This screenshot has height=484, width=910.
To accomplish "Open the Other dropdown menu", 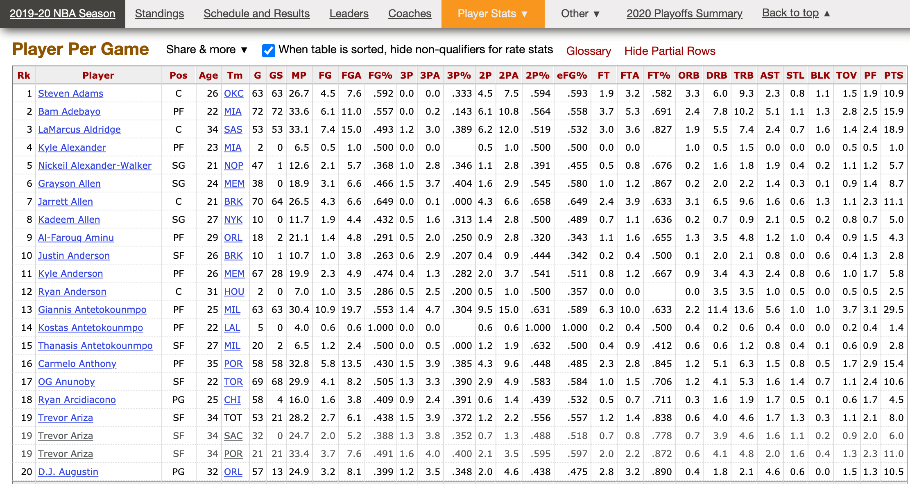I will tap(580, 14).
